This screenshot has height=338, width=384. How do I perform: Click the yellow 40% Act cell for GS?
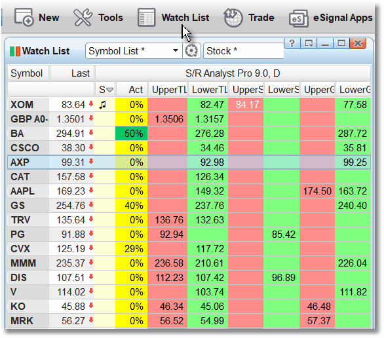(132, 205)
